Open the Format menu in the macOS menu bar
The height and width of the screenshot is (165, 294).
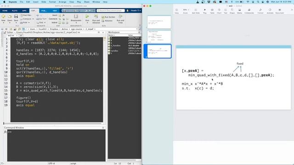(52, 2)
